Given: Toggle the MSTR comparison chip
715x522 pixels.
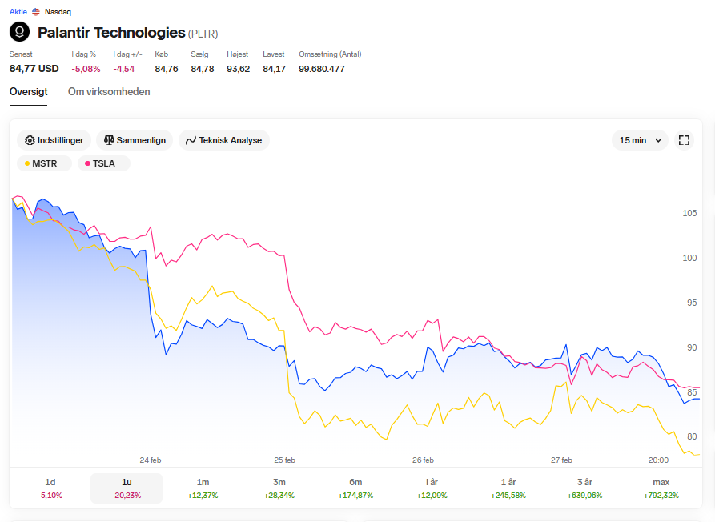Looking at the screenshot, I should coord(44,163).
